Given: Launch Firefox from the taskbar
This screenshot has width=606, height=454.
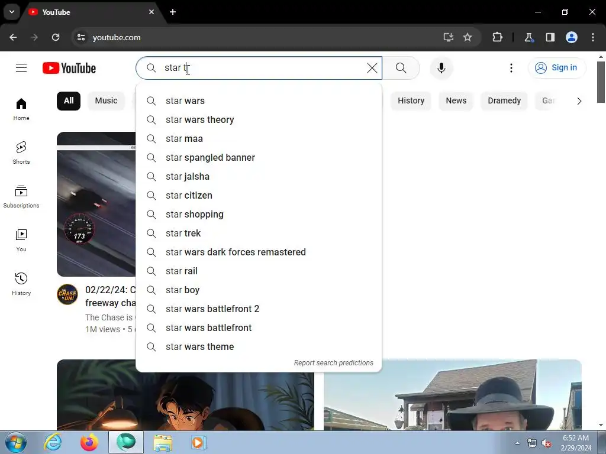Looking at the screenshot, I should [x=89, y=442].
